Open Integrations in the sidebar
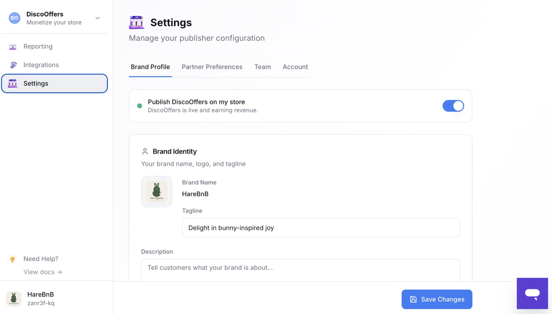Image resolution: width=552 pixels, height=314 pixels. tap(55, 65)
